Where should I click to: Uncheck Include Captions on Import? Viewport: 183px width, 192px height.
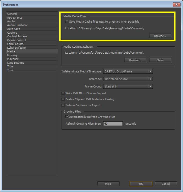tap(63, 105)
